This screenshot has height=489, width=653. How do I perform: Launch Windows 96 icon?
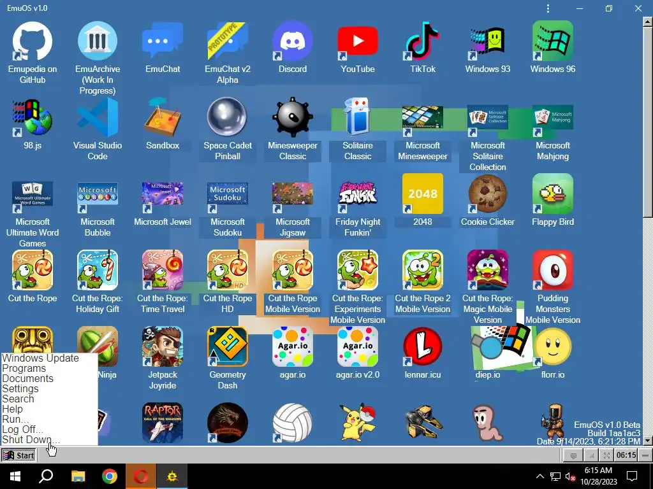pos(553,41)
